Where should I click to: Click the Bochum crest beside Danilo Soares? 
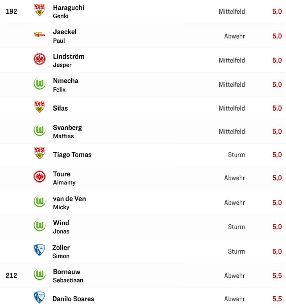[x=40, y=298]
